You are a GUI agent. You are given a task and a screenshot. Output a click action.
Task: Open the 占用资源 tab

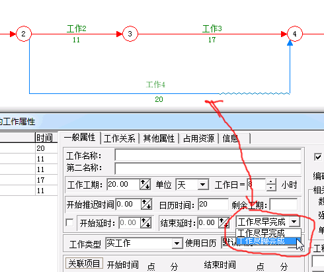pyautogui.click(x=198, y=138)
